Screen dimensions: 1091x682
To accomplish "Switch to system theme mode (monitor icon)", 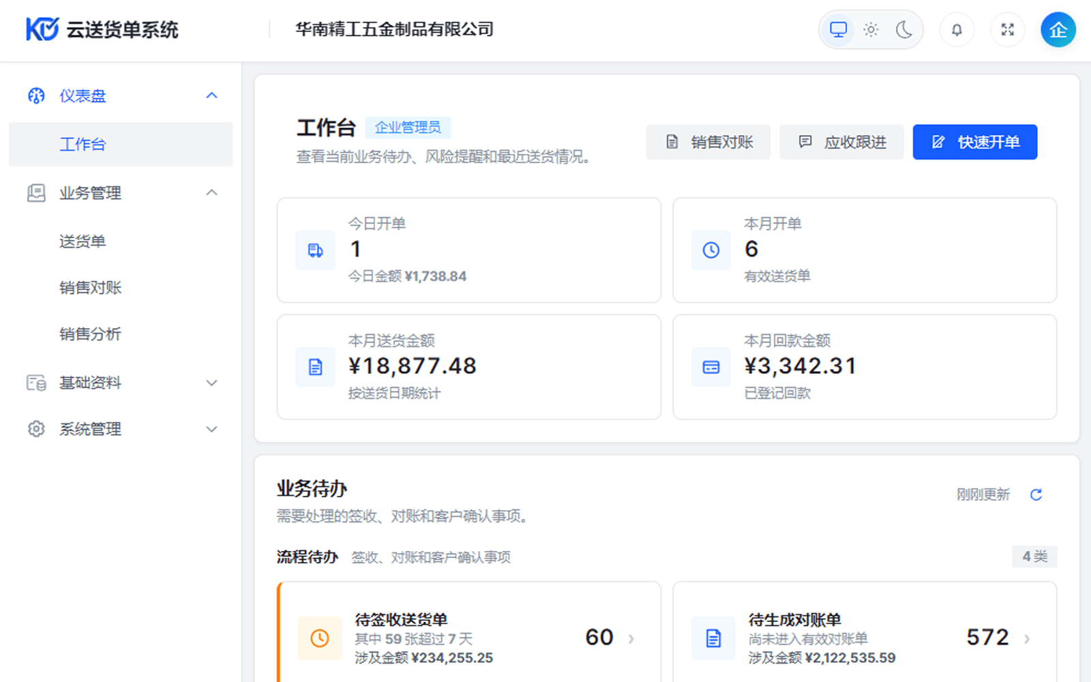I will 838,29.
